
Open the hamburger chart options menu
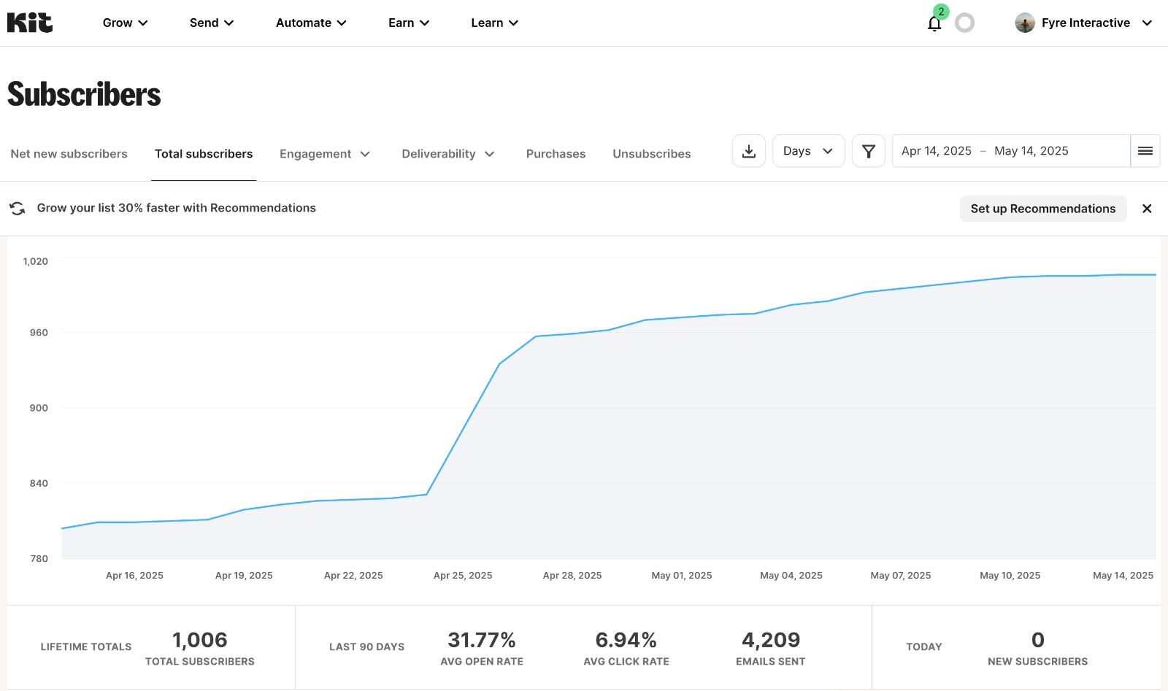click(1145, 150)
